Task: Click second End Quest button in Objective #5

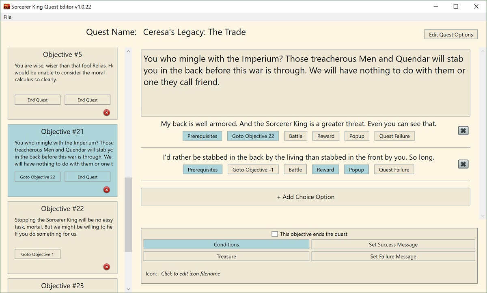Action: pos(88,100)
